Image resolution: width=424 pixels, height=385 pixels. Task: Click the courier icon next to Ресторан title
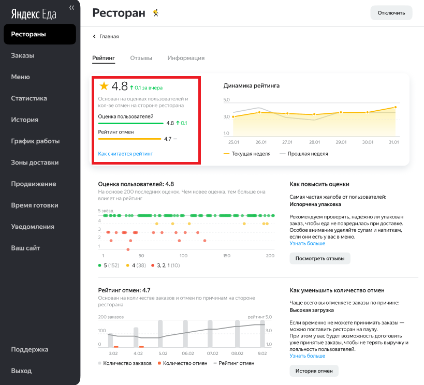coord(155,13)
